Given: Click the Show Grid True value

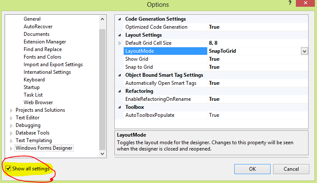Looking at the screenshot, I should [214, 59].
